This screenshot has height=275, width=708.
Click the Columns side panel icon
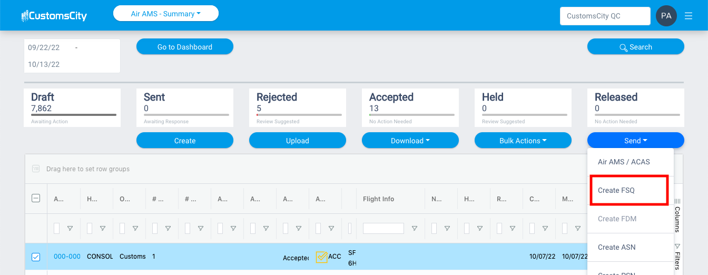tap(677, 215)
